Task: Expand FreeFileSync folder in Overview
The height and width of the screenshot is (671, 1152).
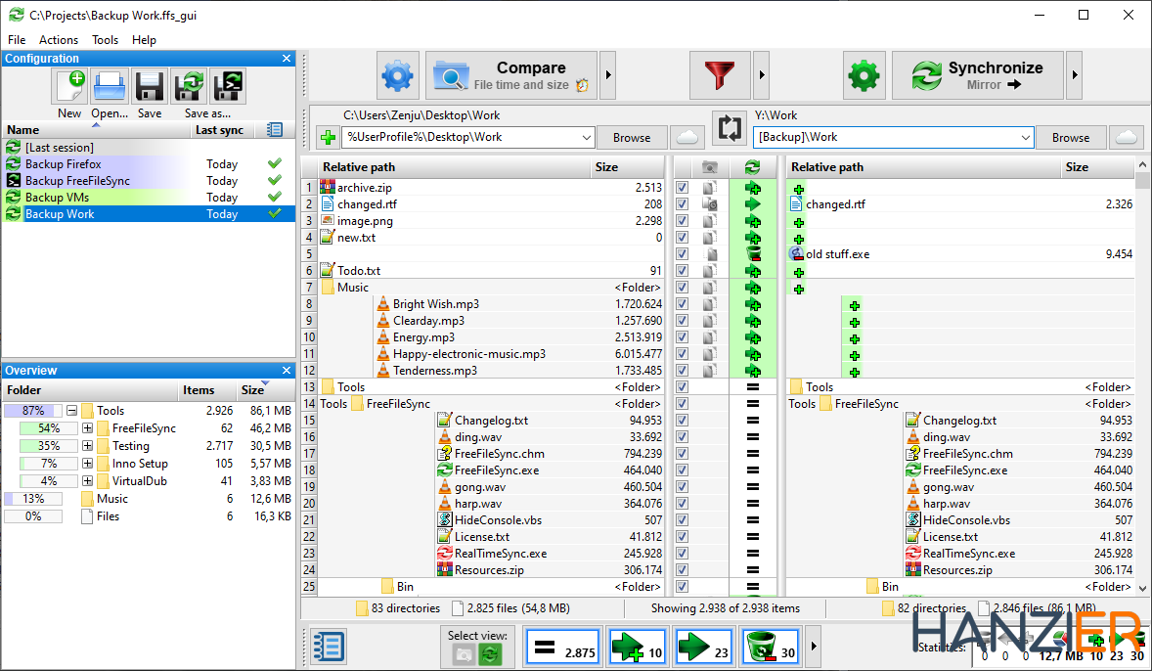Action: pyautogui.click(x=87, y=428)
